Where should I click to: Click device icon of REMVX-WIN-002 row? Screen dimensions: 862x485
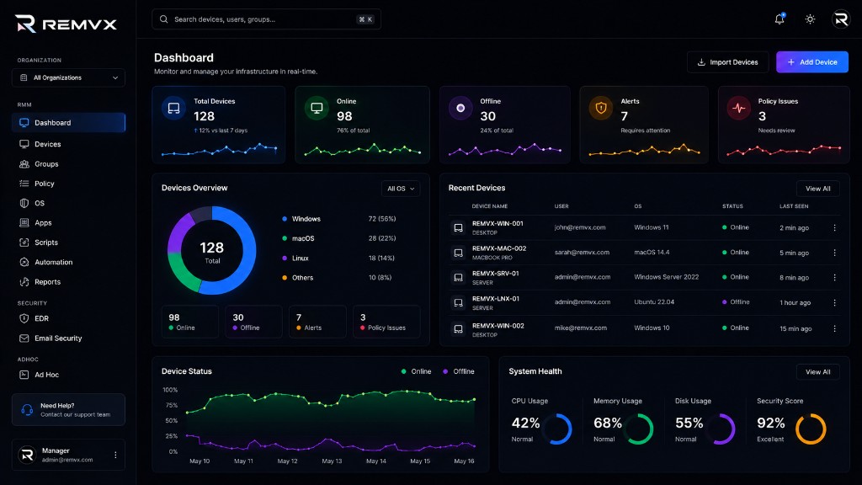458,329
